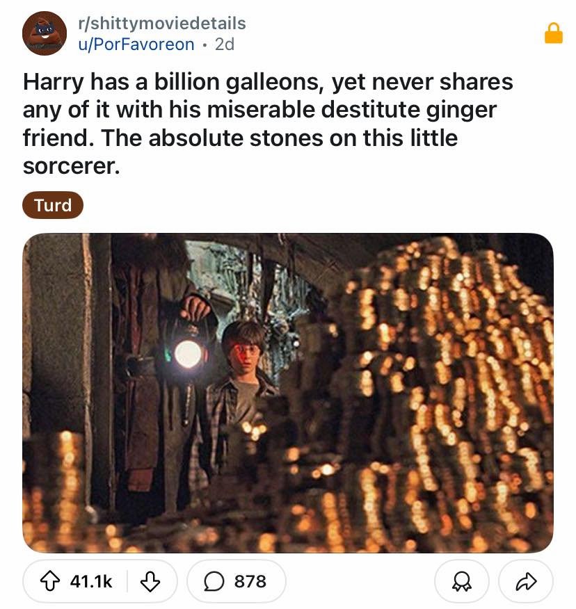
Task: Share the post using arrow icon
Action: pyautogui.click(x=525, y=581)
